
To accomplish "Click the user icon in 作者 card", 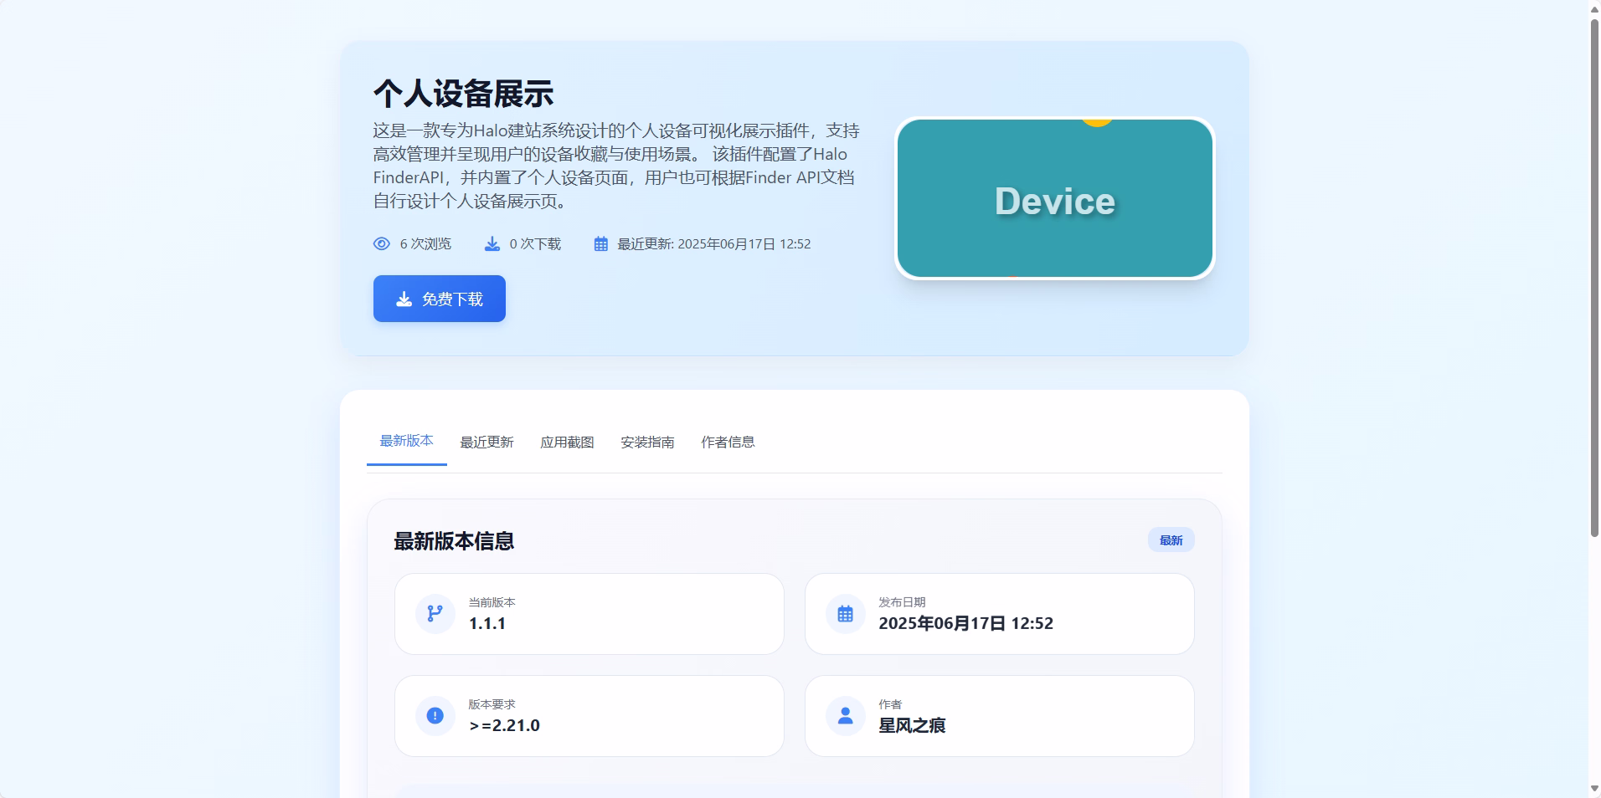I will 846,715.
